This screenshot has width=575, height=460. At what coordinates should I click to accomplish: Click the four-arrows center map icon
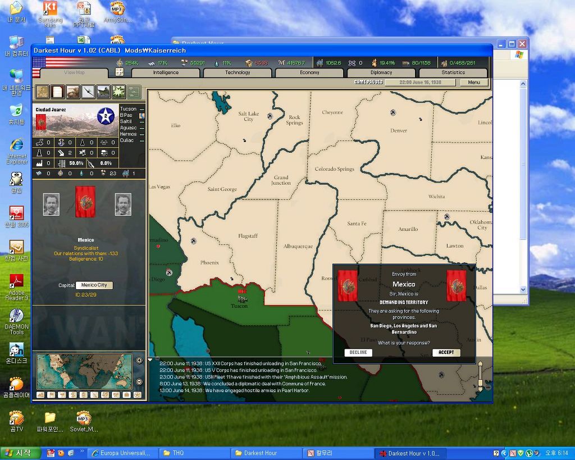tap(120, 72)
